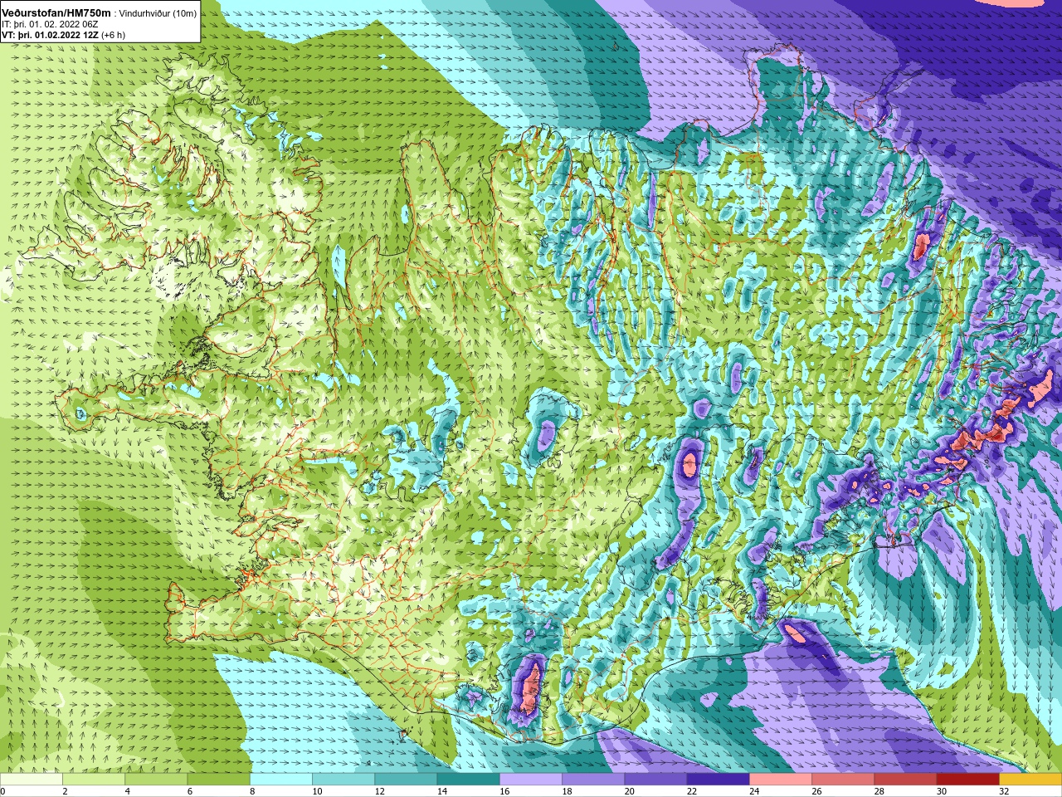Click the 30–32 dark red legend swatch
The width and height of the screenshot is (1062, 797).
point(968,780)
